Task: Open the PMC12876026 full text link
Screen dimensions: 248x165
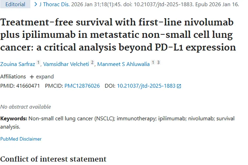Action: click(82, 86)
